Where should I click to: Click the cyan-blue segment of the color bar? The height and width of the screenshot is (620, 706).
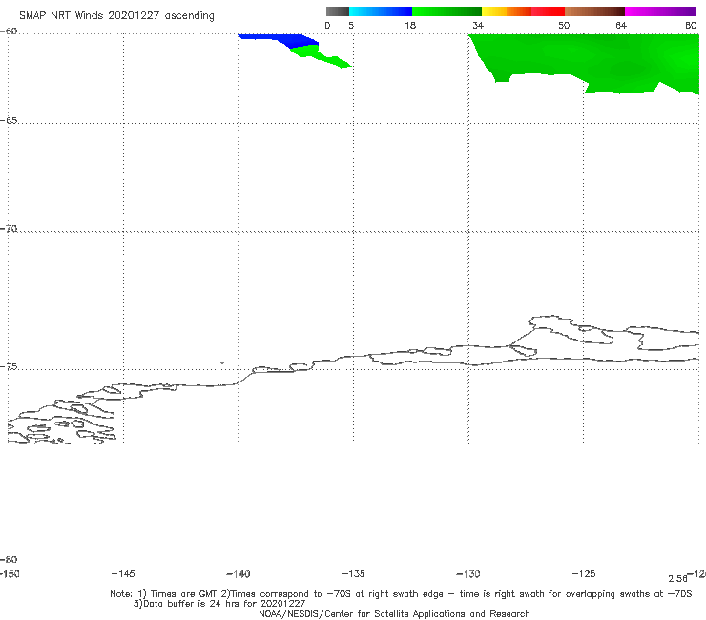pos(381,11)
